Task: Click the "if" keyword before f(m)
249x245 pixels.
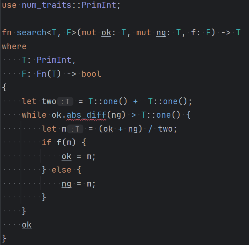Action: [47, 143]
